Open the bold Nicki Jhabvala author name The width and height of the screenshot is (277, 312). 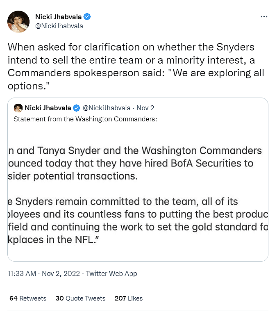tap(59, 17)
